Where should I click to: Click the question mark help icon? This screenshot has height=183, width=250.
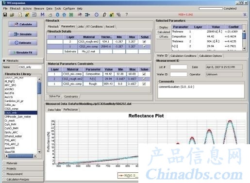pyautogui.click(x=127, y=15)
